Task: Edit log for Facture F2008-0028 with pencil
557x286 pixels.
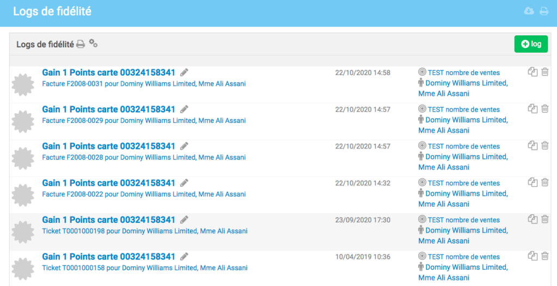Action: click(x=184, y=146)
